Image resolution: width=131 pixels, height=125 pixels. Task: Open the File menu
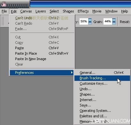click(x=4, y=11)
